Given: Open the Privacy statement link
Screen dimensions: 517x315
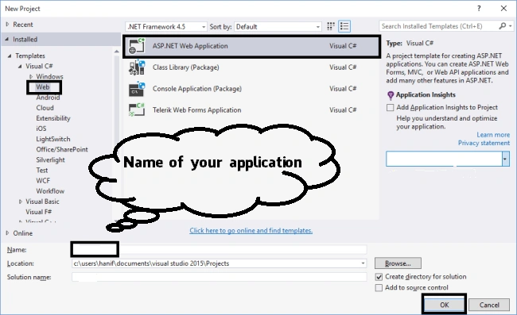Looking at the screenshot, I should tap(484, 143).
